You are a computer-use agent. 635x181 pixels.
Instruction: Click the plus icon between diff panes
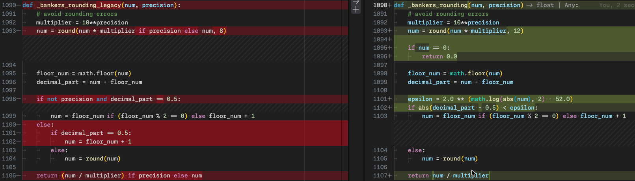[x=356, y=10]
